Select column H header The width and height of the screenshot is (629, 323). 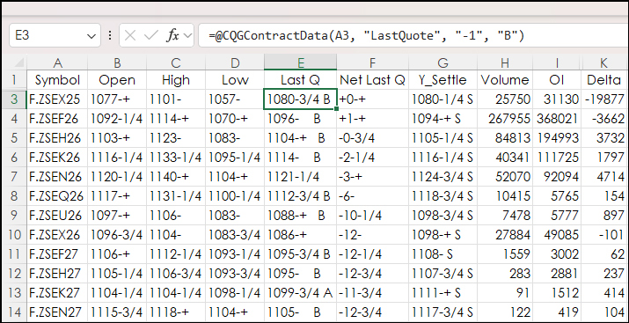tap(505, 62)
